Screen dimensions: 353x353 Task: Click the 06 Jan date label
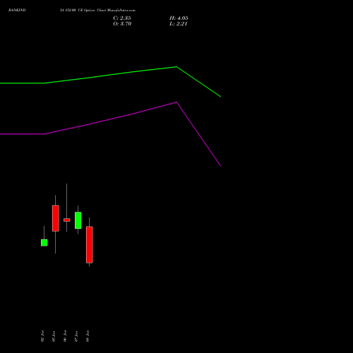pyautogui.click(x=65, y=336)
